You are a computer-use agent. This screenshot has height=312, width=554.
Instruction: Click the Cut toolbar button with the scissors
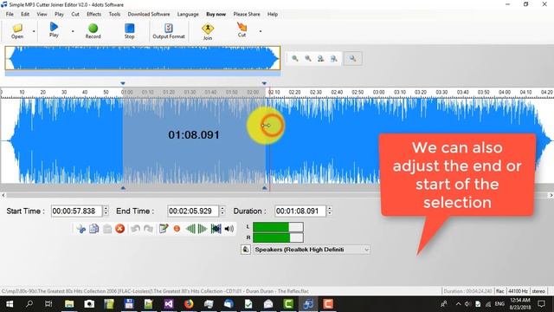[x=242, y=29]
